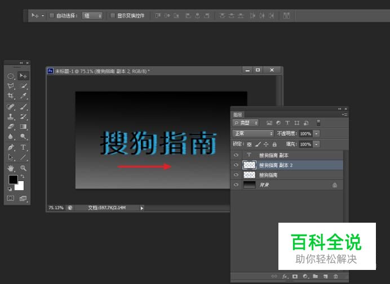Change screen mode from toolbox

(x=23, y=199)
